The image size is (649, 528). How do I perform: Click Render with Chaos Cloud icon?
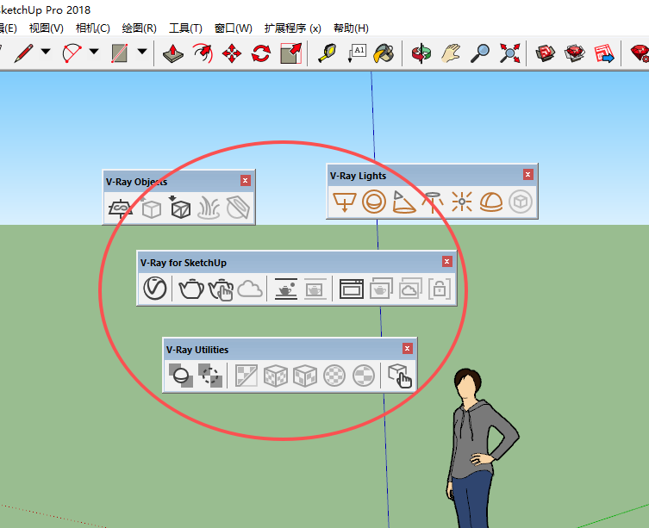250,289
